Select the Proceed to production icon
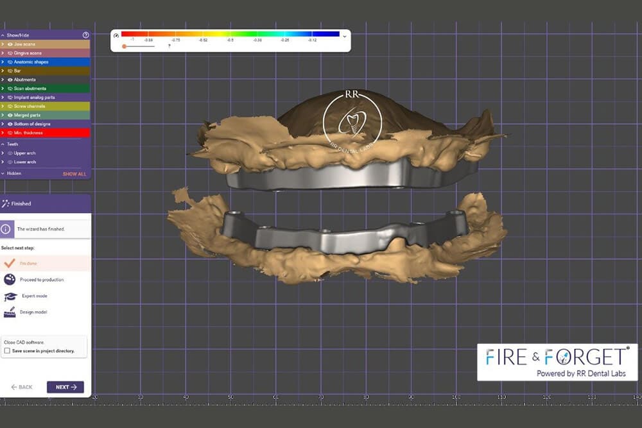642x428 pixels. click(x=10, y=279)
